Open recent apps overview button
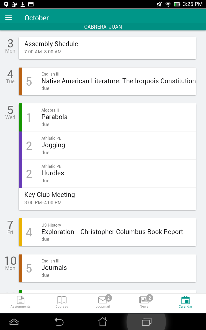 147,321
